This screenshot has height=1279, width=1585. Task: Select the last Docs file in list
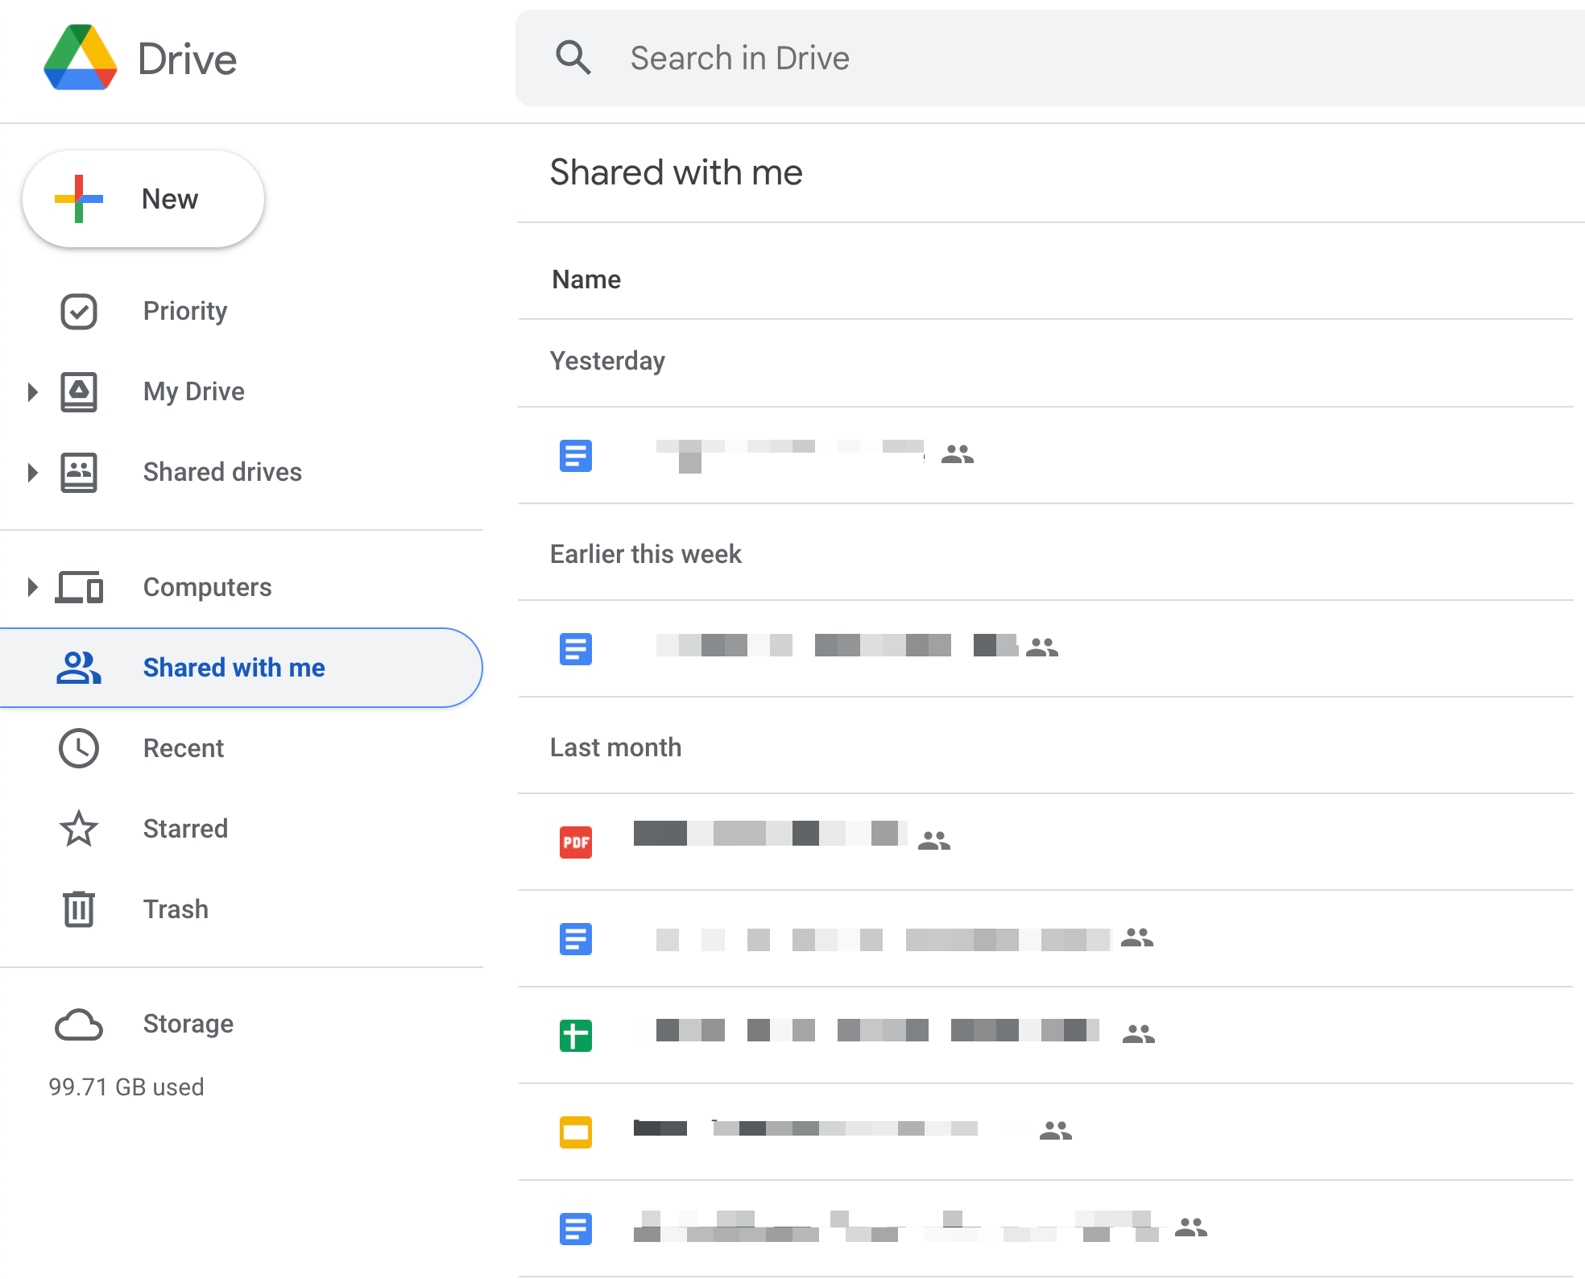1045,1229
